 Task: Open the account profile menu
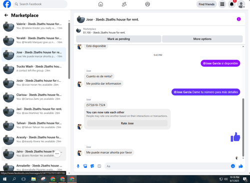pyautogui.click(x=241, y=4)
